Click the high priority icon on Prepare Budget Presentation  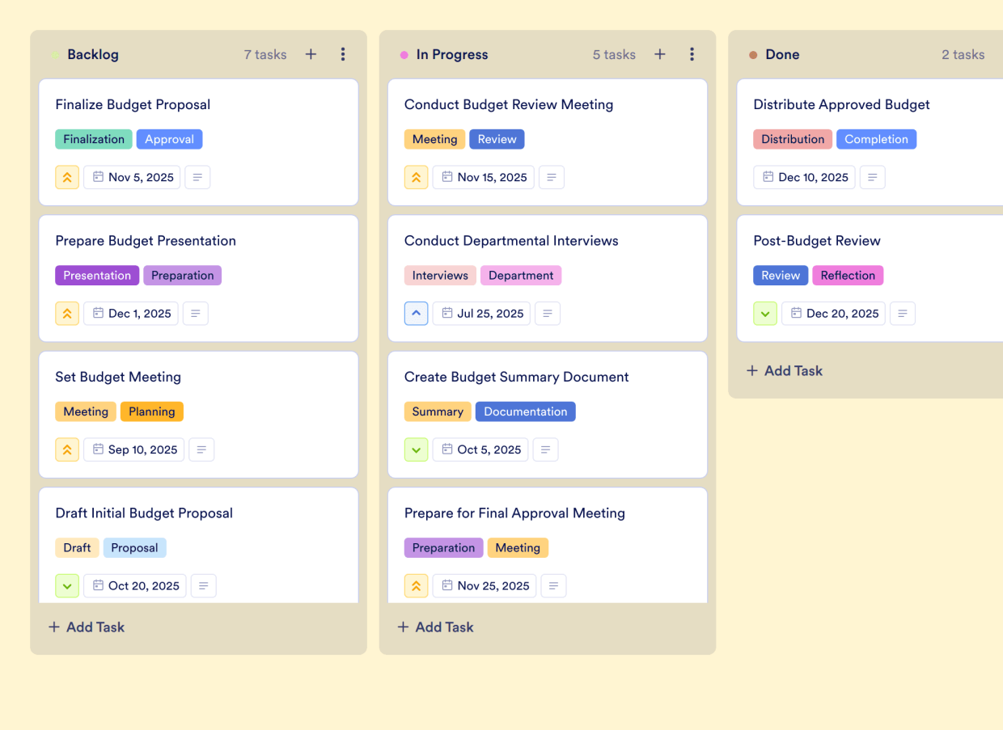tap(67, 313)
